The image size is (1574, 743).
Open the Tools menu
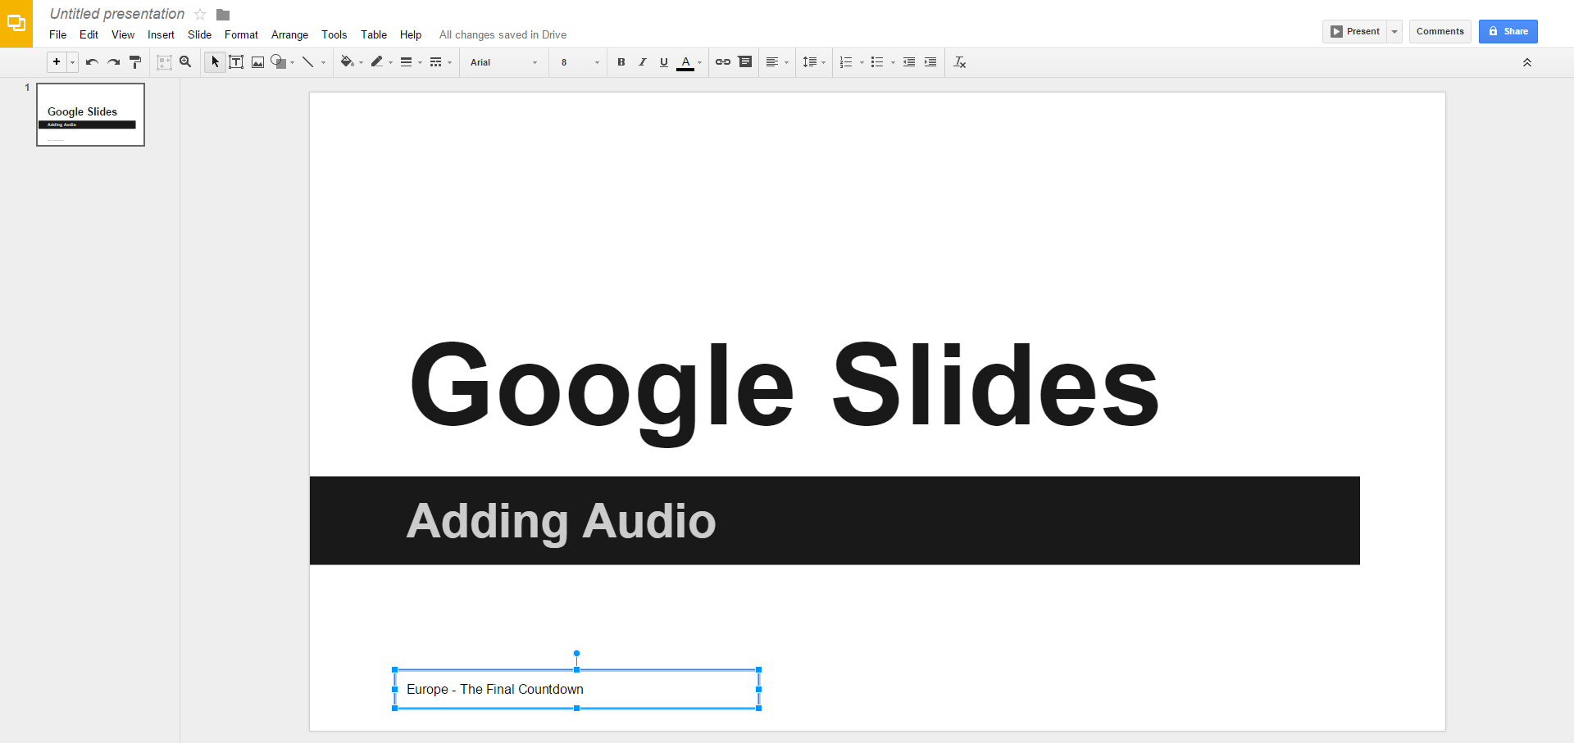[334, 34]
